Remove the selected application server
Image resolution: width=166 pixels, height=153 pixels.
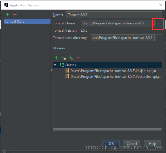pos(15,15)
